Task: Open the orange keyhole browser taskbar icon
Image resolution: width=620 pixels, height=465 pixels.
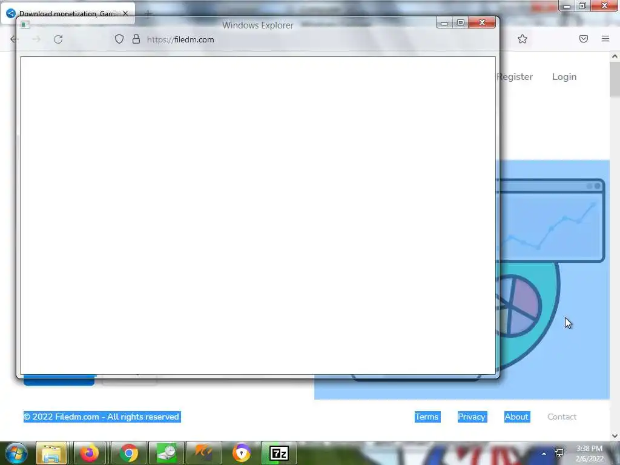Action: pyautogui.click(x=241, y=453)
